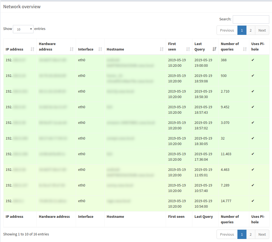Click checkmark in the 14.777 queries row
This screenshot has height=242, width=272.
pos(253,201)
